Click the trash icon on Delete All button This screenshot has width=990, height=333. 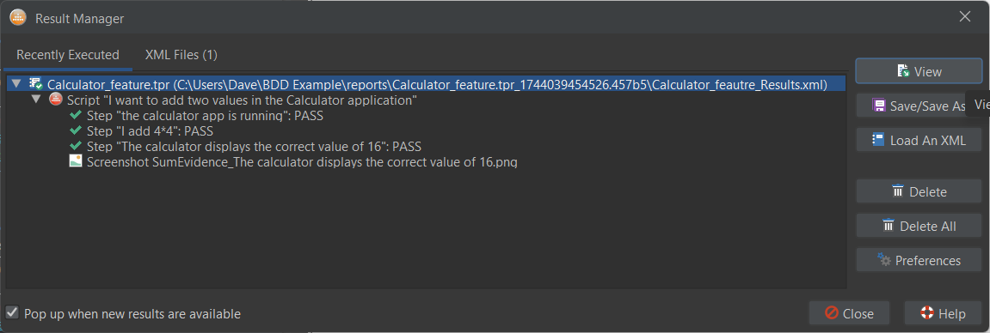pyautogui.click(x=889, y=226)
